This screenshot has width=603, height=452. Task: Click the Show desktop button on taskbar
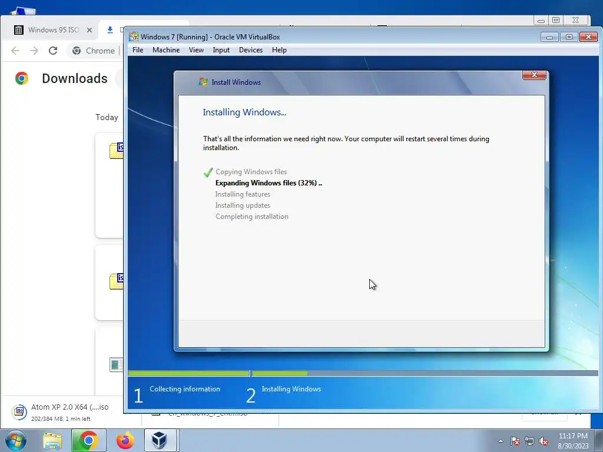(x=599, y=440)
